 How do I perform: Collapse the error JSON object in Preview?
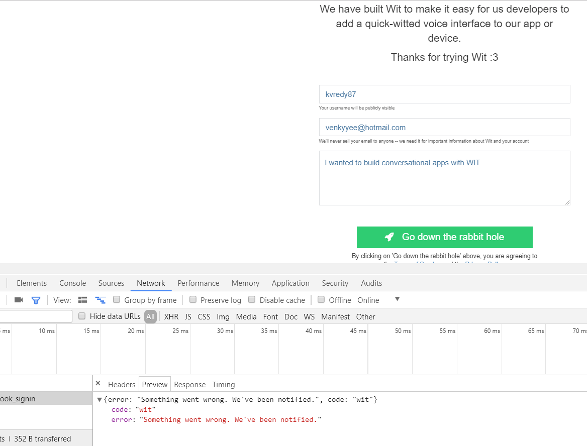point(99,399)
